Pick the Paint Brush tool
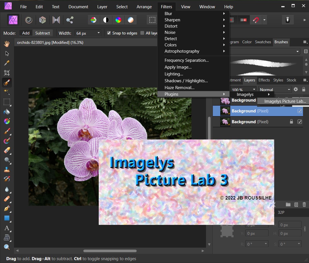Image resolution: width=309 pixels, height=263 pixels. (7, 131)
